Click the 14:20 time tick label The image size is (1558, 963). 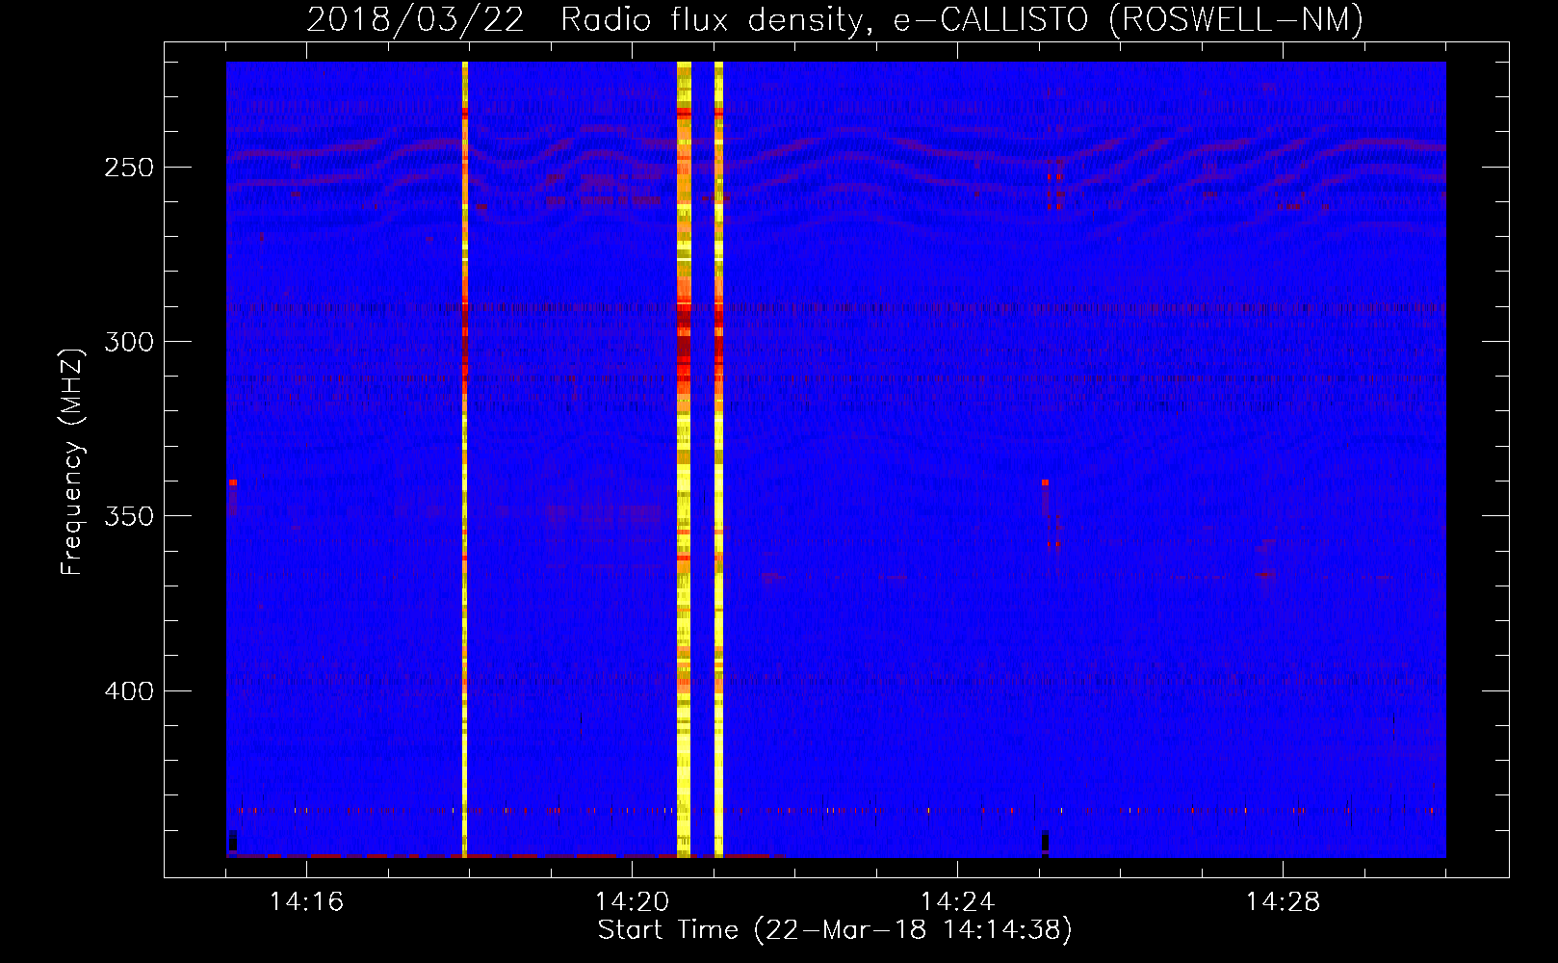[632, 901]
